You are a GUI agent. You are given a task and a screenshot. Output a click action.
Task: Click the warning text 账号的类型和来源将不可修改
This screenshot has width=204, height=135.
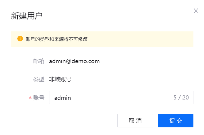(x=57, y=39)
